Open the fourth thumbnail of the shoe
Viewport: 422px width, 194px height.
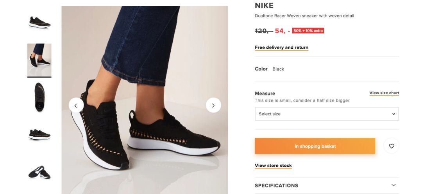click(39, 134)
